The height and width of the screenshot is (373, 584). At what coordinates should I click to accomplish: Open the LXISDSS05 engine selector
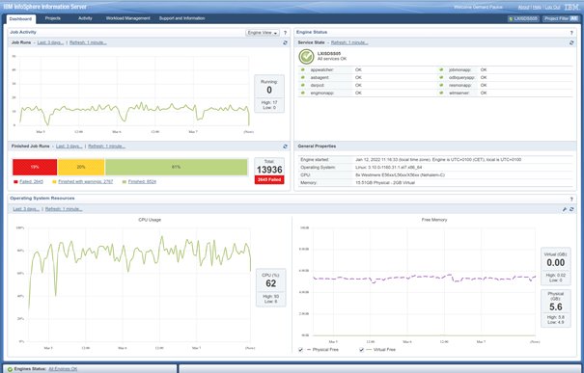click(x=523, y=18)
